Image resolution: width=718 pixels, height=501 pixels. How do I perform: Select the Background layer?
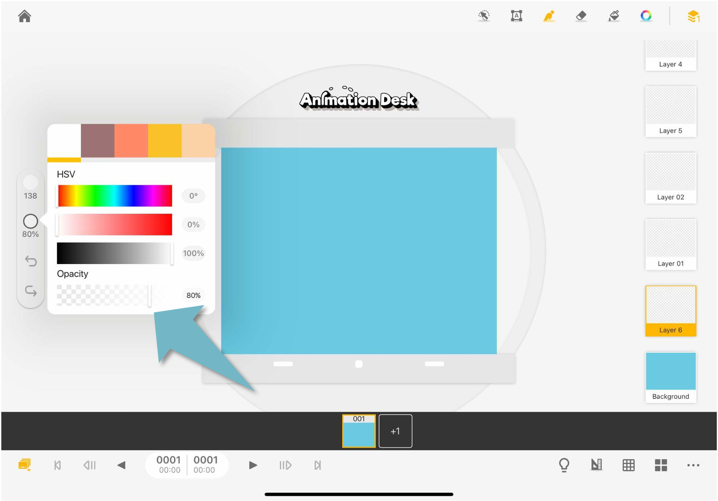pyautogui.click(x=671, y=378)
